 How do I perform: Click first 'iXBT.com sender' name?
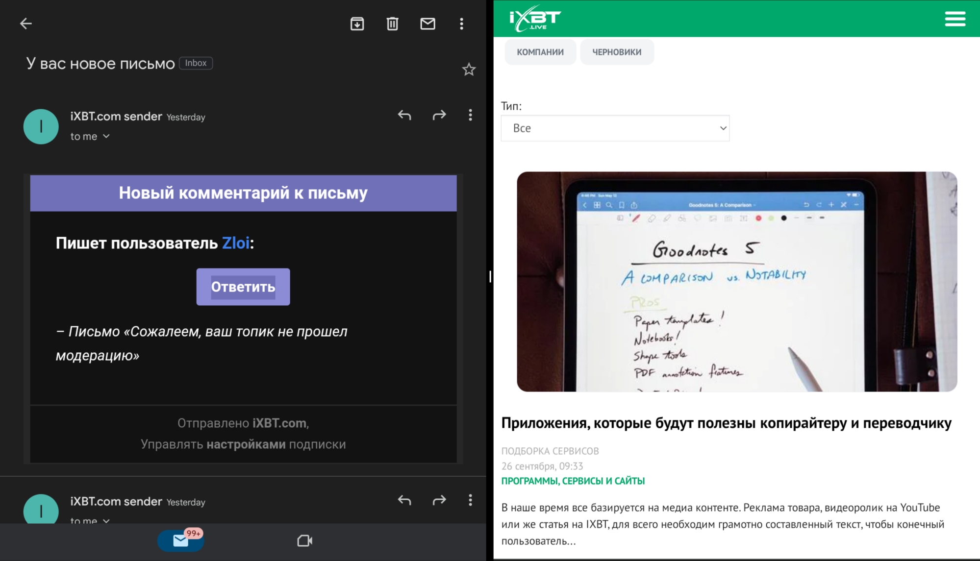pyautogui.click(x=116, y=117)
